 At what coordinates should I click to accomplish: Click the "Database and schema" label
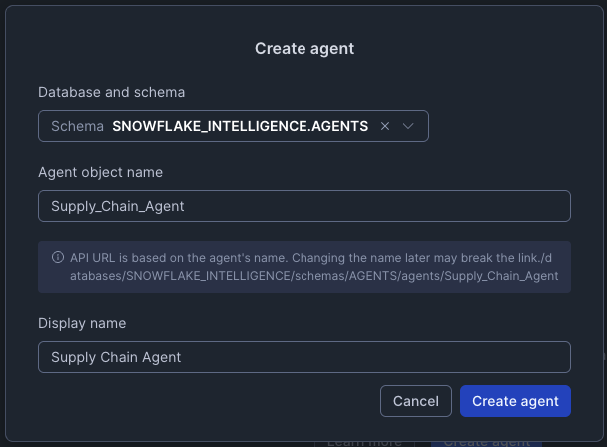(111, 92)
